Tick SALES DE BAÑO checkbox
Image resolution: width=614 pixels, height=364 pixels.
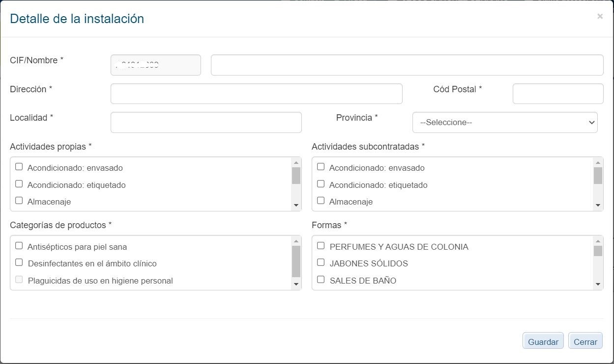[321, 280]
